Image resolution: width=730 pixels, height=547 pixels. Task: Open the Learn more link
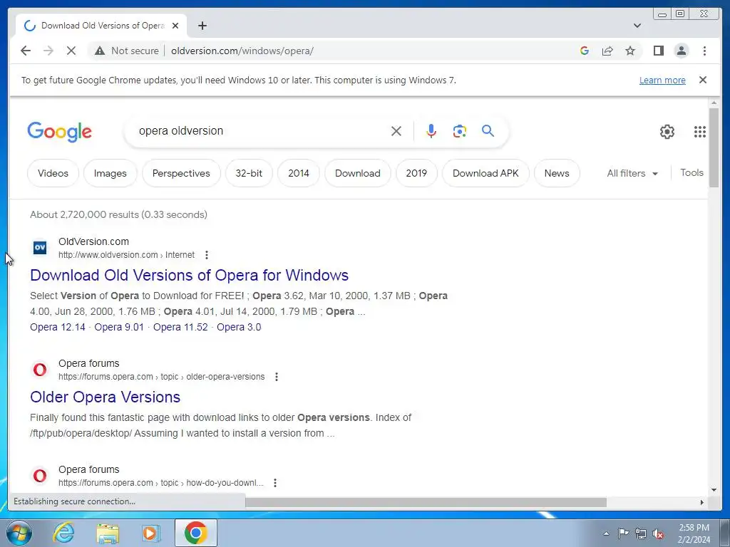click(x=662, y=80)
